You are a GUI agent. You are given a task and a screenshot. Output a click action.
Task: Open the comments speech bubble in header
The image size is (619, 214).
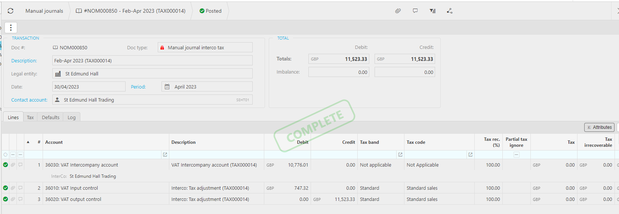click(415, 11)
